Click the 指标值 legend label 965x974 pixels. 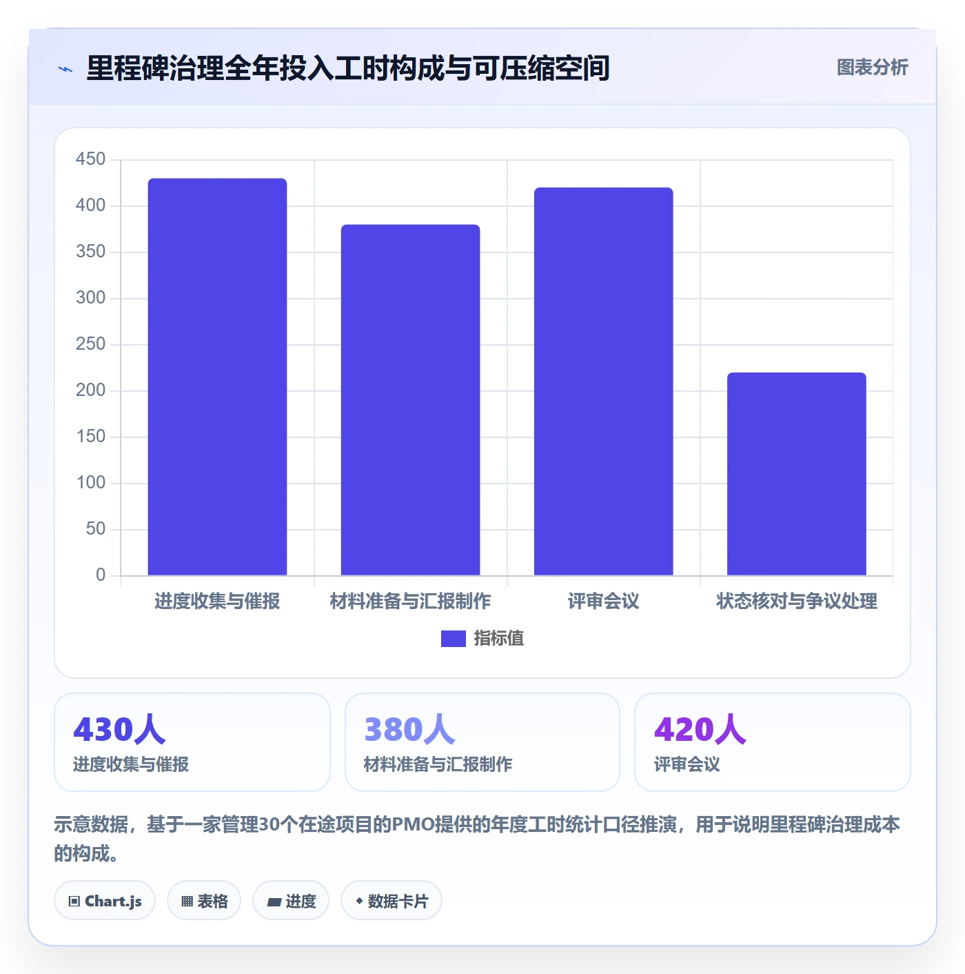tap(499, 639)
